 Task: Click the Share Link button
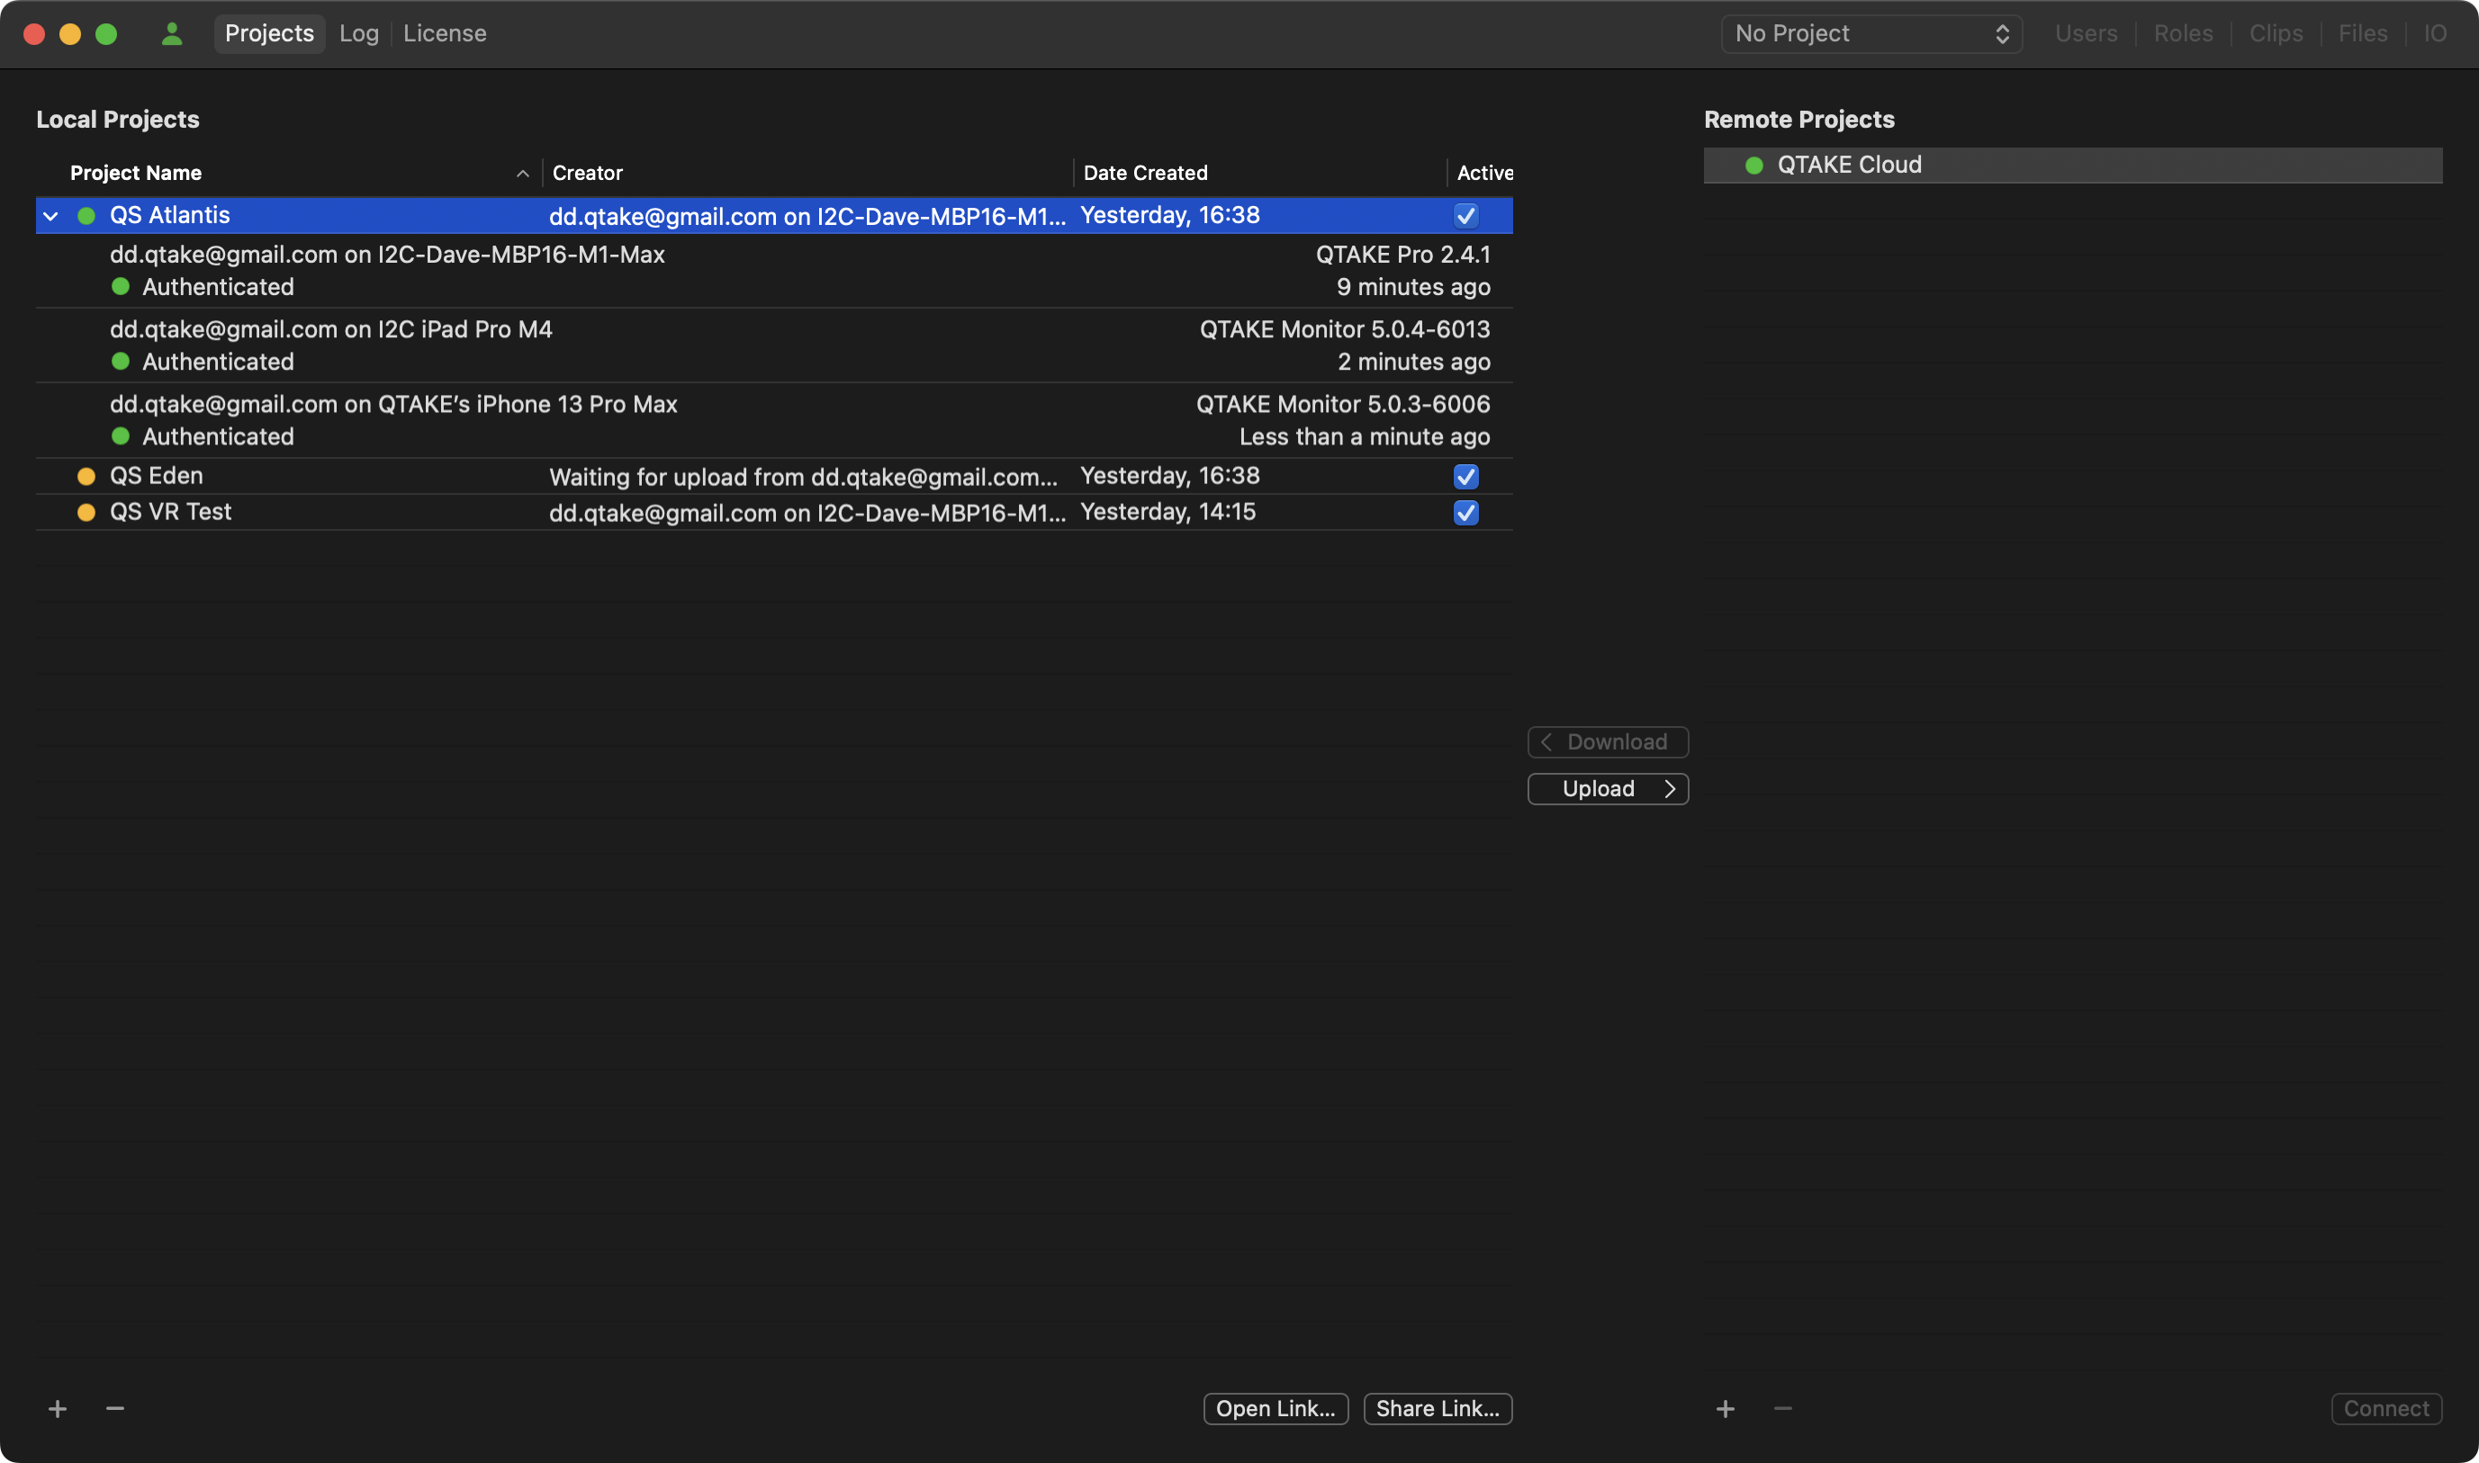[x=1437, y=1409]
